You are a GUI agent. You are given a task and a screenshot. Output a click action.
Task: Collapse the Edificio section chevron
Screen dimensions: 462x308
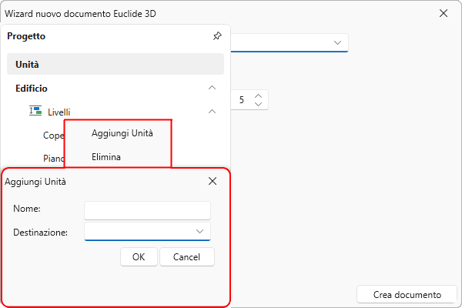213,88
